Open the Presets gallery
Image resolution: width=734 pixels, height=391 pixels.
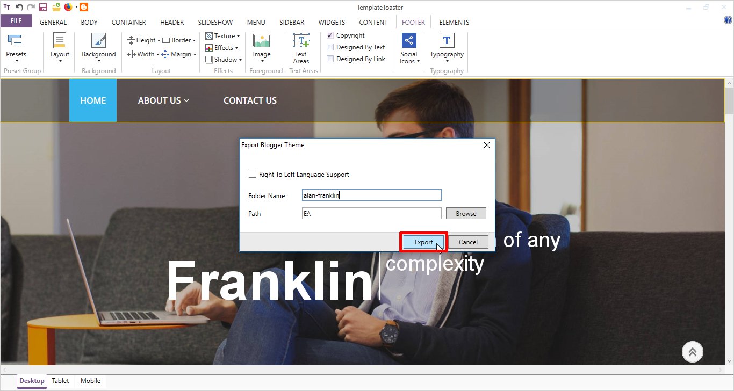pos(16,47)
